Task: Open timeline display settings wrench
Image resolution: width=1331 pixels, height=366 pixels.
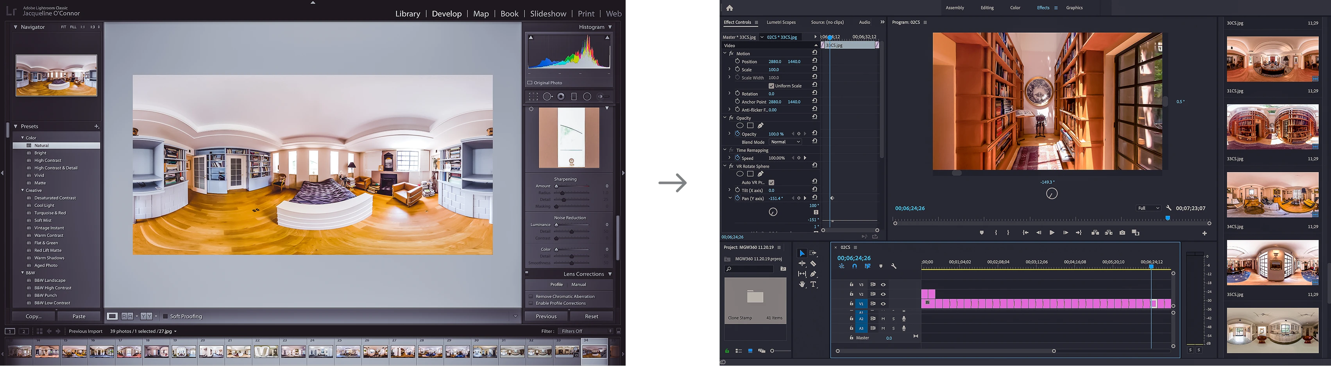Action: [x=894, y=266]
